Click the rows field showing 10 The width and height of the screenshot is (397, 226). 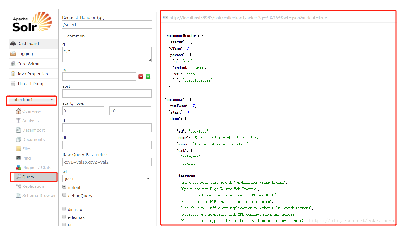(130, 111)
